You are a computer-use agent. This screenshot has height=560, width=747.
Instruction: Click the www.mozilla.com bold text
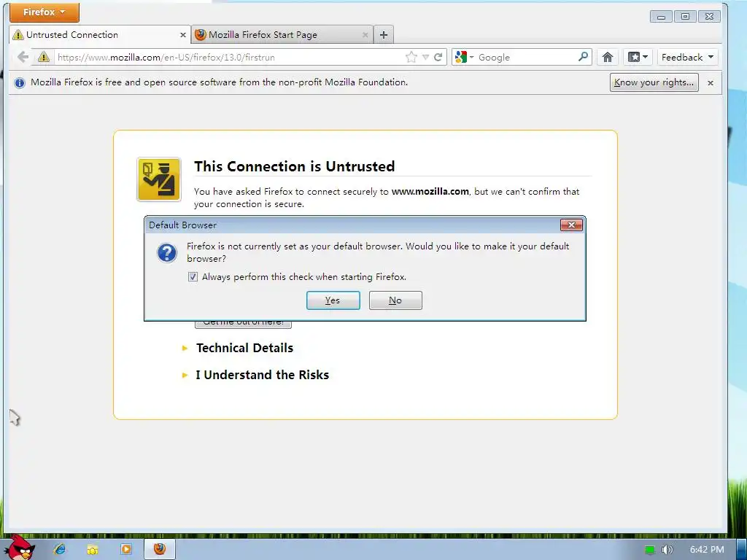(x=430, y=192)
